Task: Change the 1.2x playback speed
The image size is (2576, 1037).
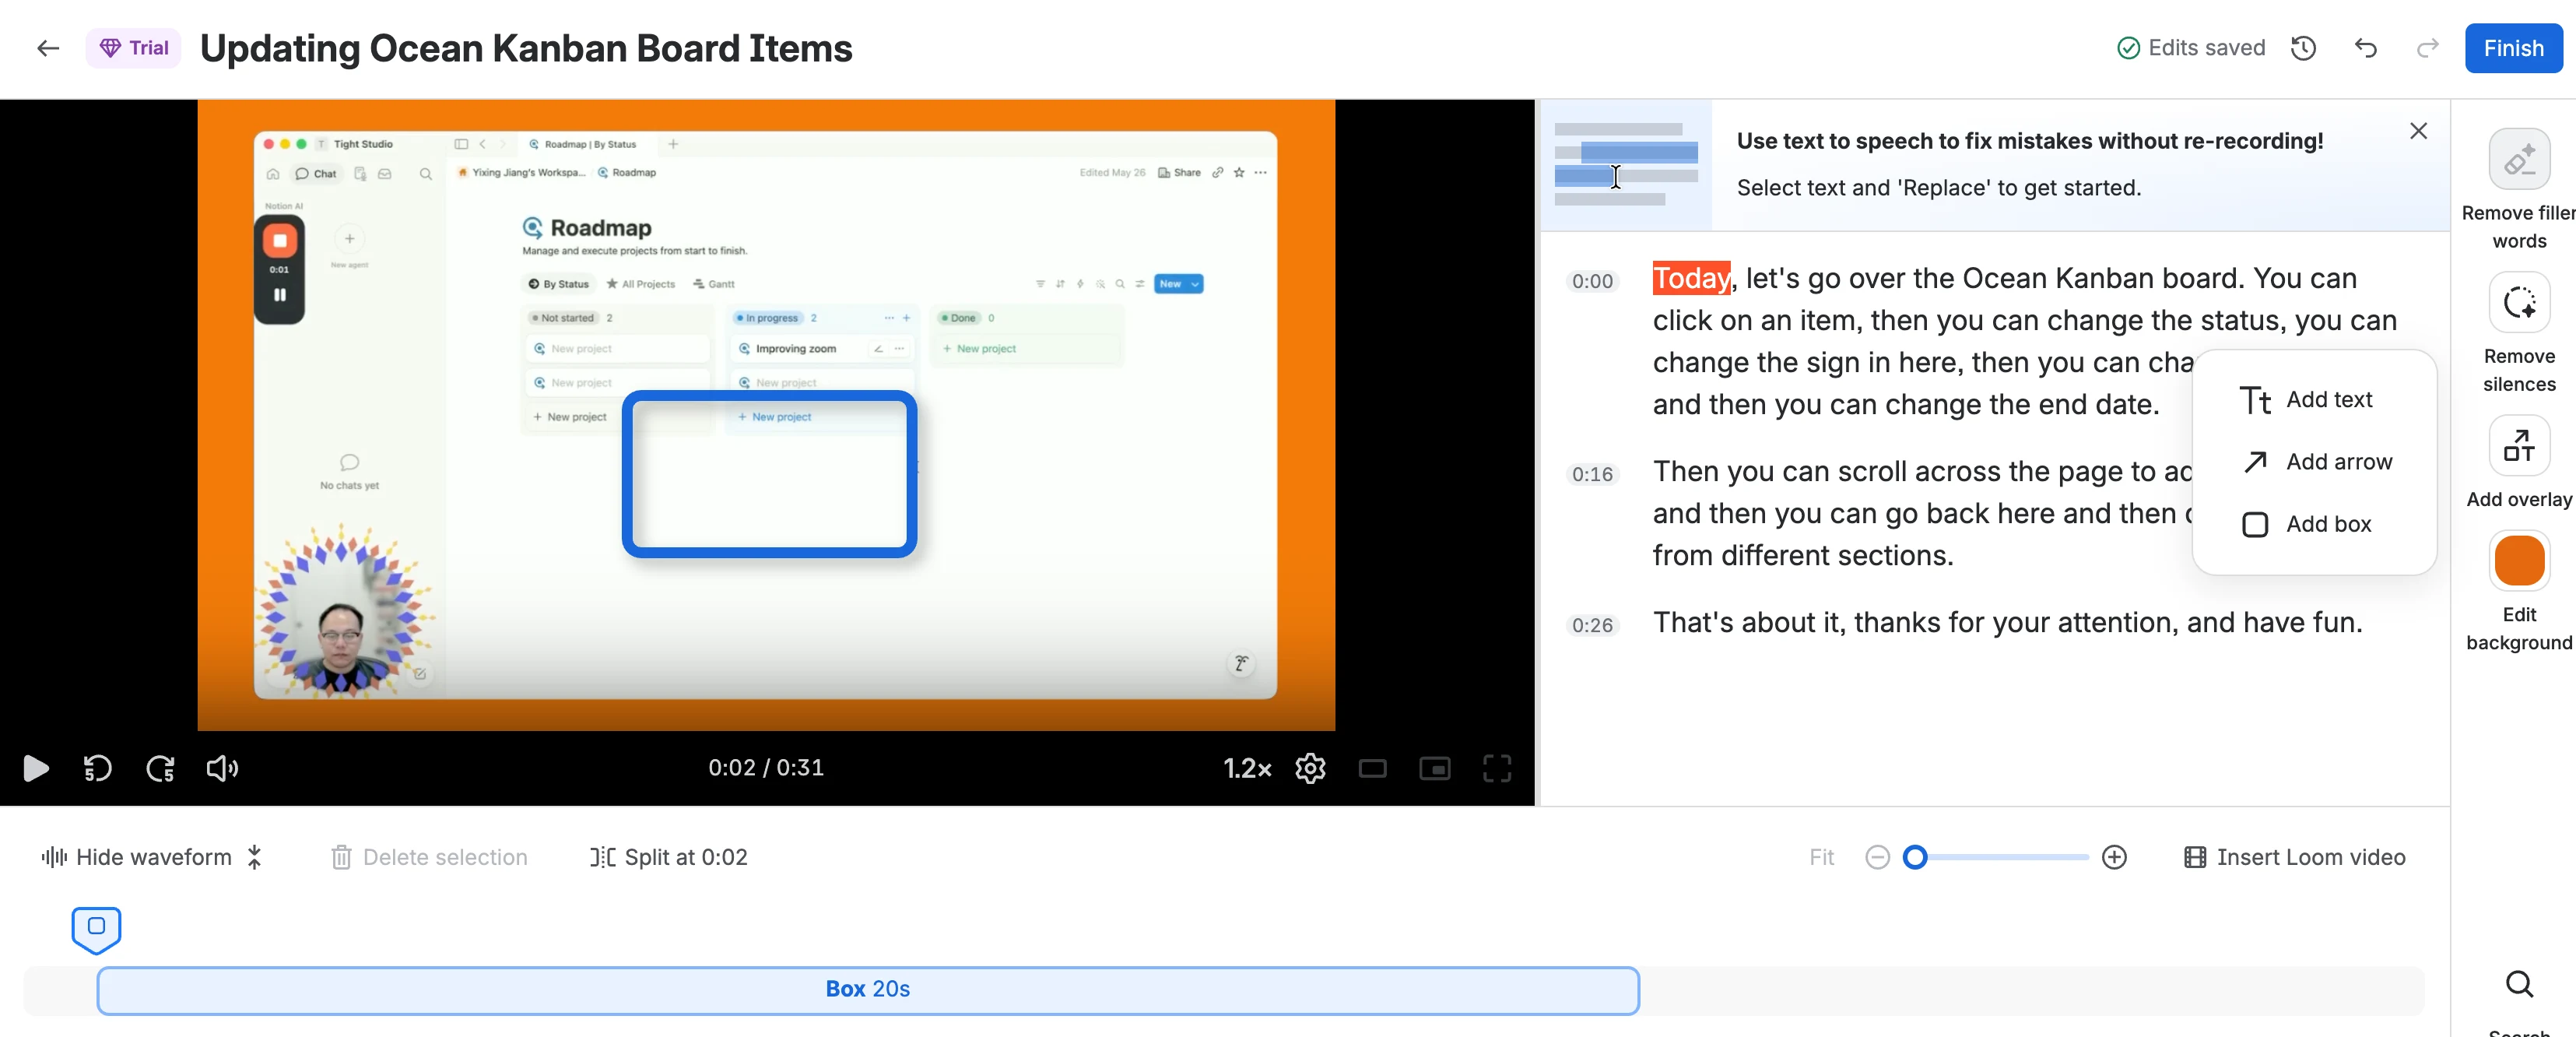Action: coord(1247,768)
